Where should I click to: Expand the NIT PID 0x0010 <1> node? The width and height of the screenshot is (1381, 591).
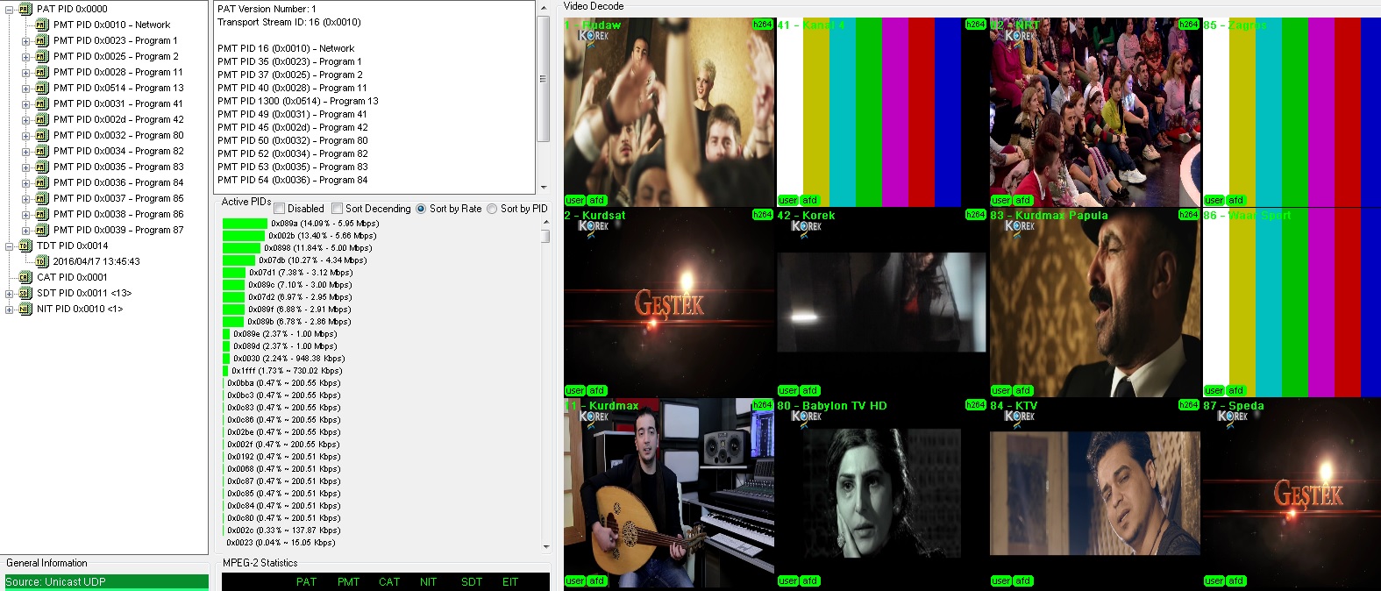(x=10, y=309)
